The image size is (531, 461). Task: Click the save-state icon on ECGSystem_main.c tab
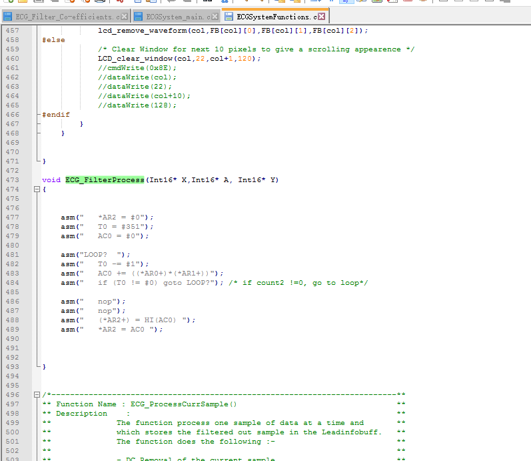point(138,16)
